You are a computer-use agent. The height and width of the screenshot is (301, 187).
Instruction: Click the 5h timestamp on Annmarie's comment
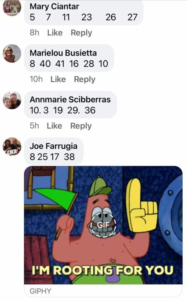(34, 126)
